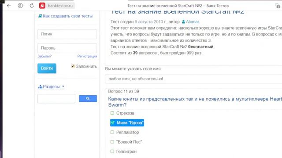
Task: Click the book icon beside 'Как создавать'
Action: [x=40, y=16]
